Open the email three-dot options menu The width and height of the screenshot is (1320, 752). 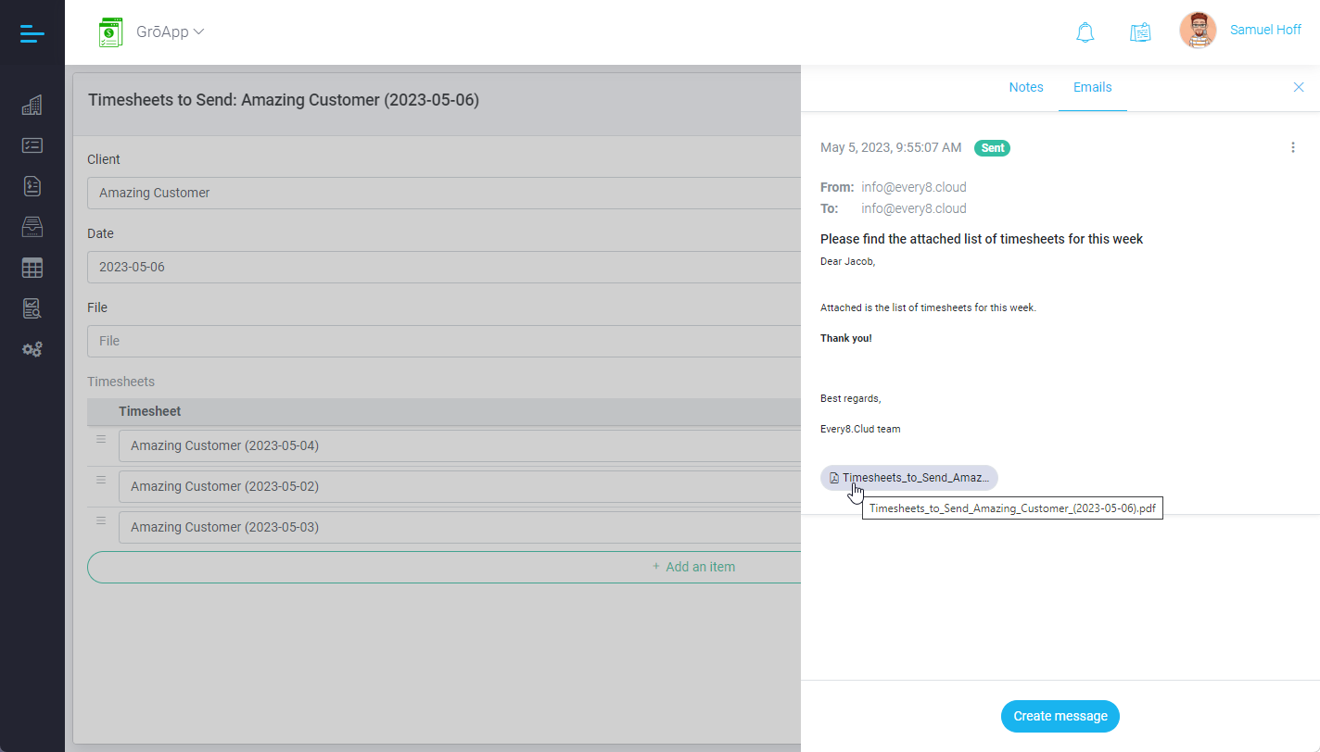click(1293, 147)
